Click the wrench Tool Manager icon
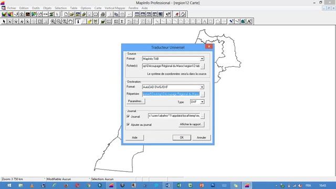 [x=183, y=14]
